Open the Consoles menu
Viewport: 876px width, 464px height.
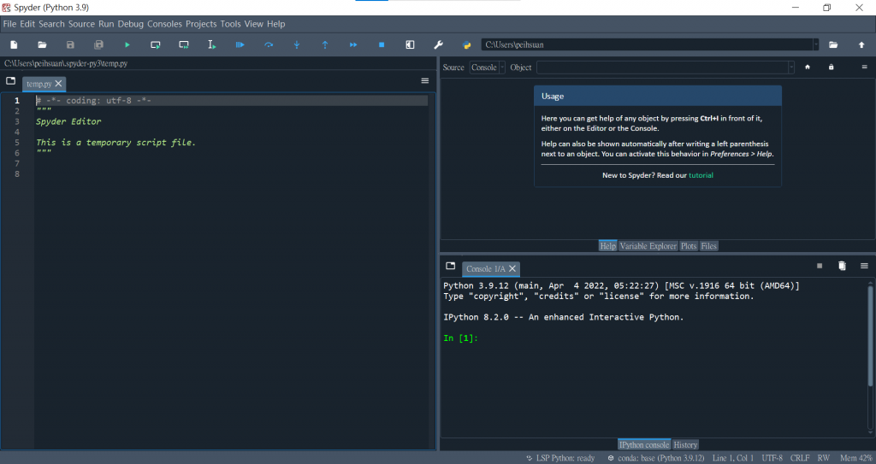click(164, 24)
